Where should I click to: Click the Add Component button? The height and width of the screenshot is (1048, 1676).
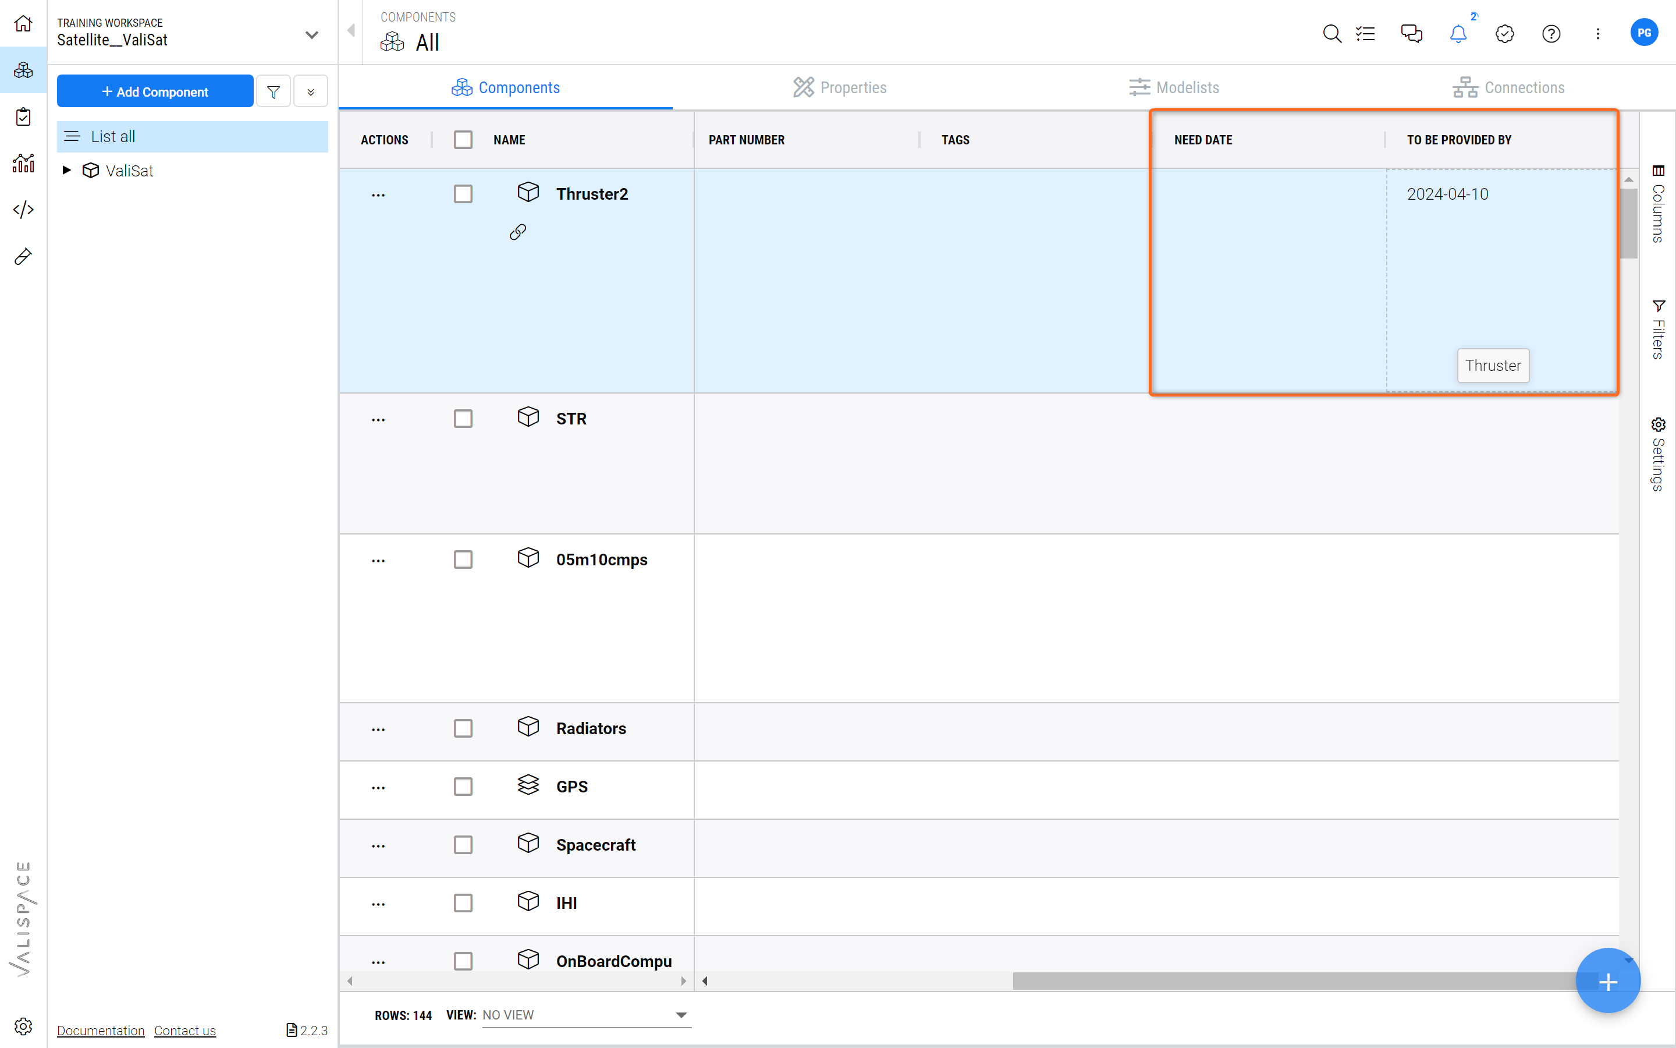point(154,91)
